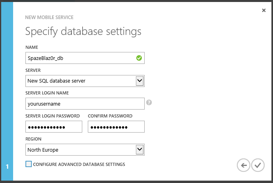The height and width of the screenshot is (183, 273).
Task: Click the 'REGION' label text
Action: (x=33, y=139)
